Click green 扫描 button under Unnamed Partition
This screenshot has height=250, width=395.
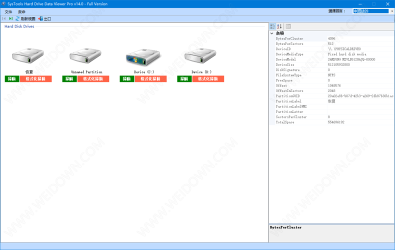(69, 79)
